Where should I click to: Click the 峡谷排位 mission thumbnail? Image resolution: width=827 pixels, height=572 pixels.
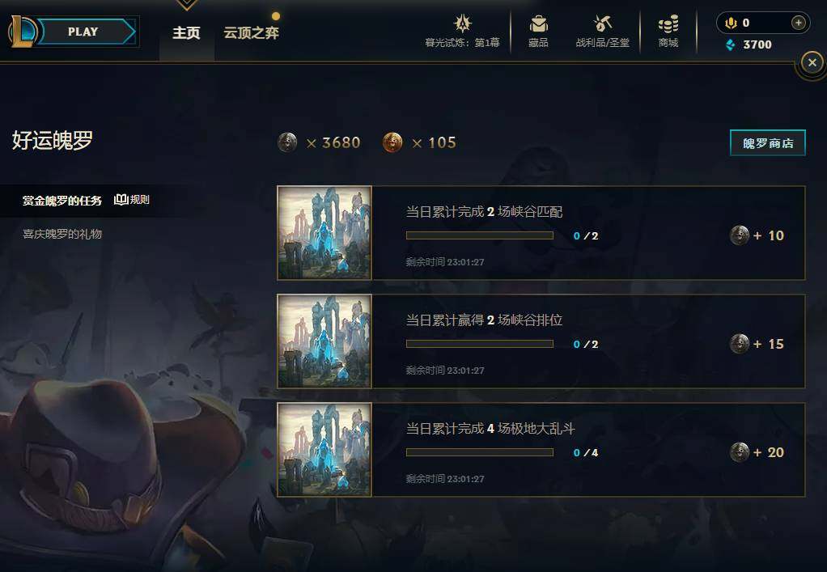[324, 341]
